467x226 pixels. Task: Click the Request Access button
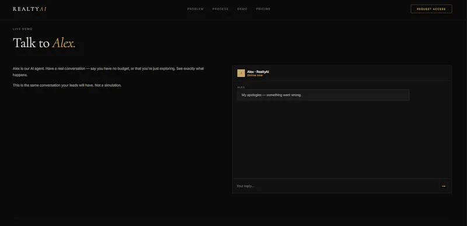[x=431, y=9]
